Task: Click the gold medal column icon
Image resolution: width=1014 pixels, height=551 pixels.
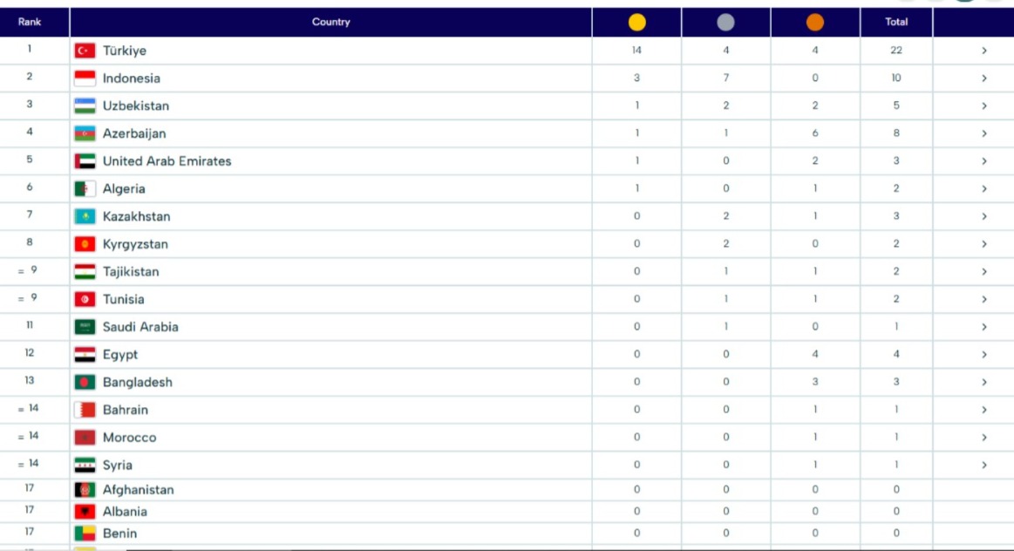Action: point(636,23)
